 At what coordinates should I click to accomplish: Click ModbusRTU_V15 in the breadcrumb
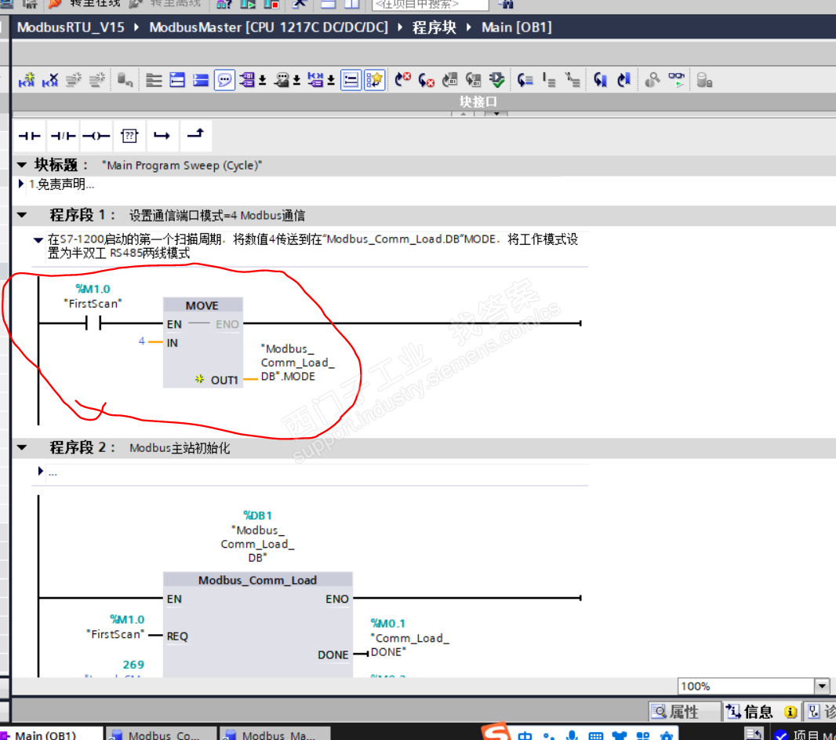point(71,27)
